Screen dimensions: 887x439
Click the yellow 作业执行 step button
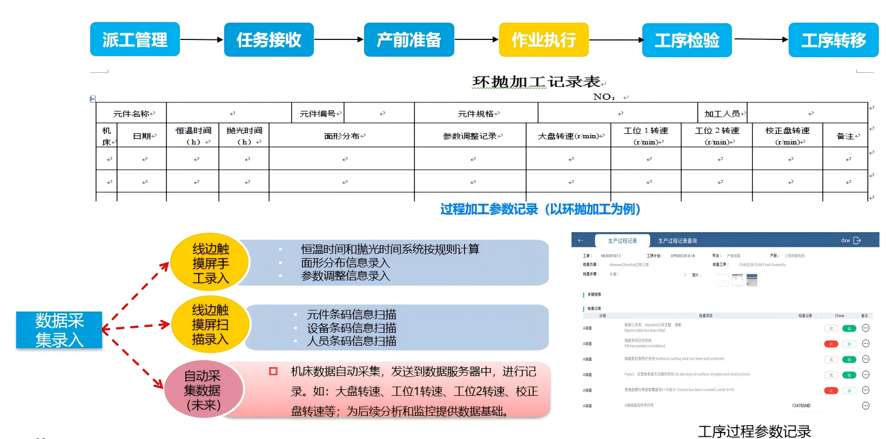[543, 39]
